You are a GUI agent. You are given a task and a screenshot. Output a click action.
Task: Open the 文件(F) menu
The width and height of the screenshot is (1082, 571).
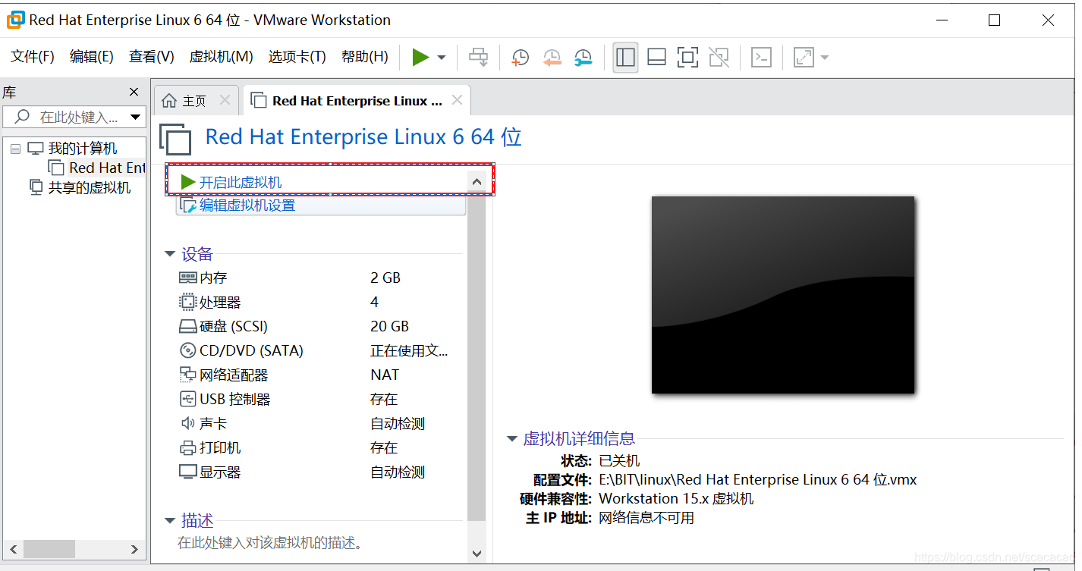point(33,57)
